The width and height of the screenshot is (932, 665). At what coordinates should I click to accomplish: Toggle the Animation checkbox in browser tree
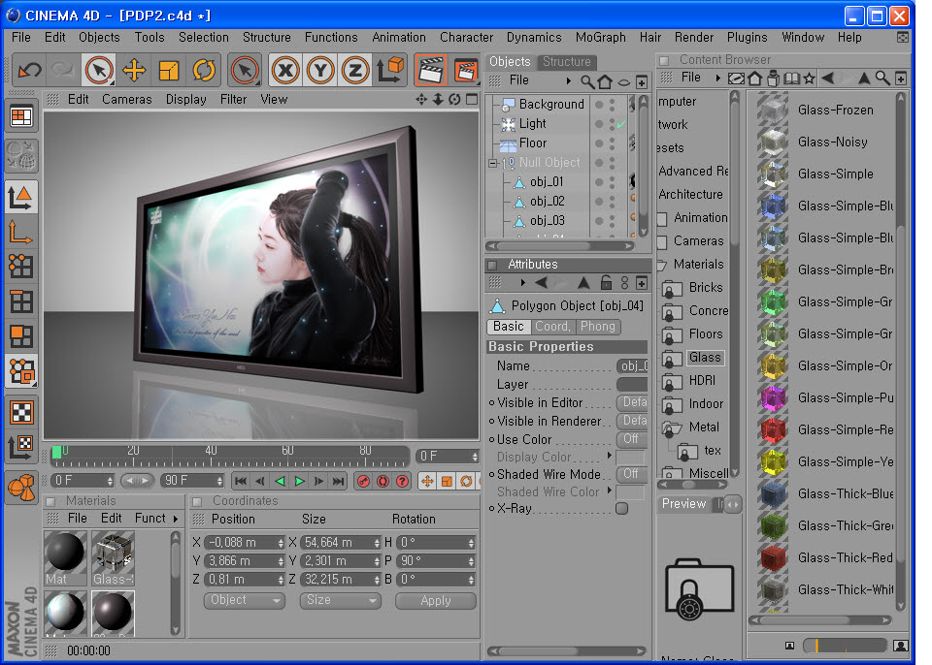(x=662, y=218)
